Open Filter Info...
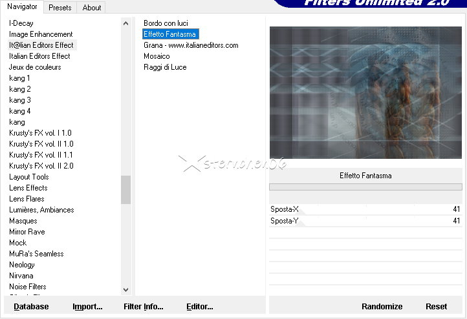Screen dimensions: 467x319 click(x=144, y=307)
